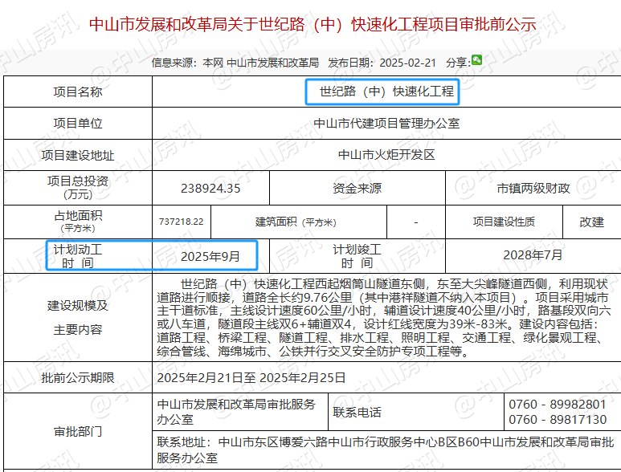Click the 计划竣工时间 label
This screenshot has width=621, height=472.
[357, 256]
